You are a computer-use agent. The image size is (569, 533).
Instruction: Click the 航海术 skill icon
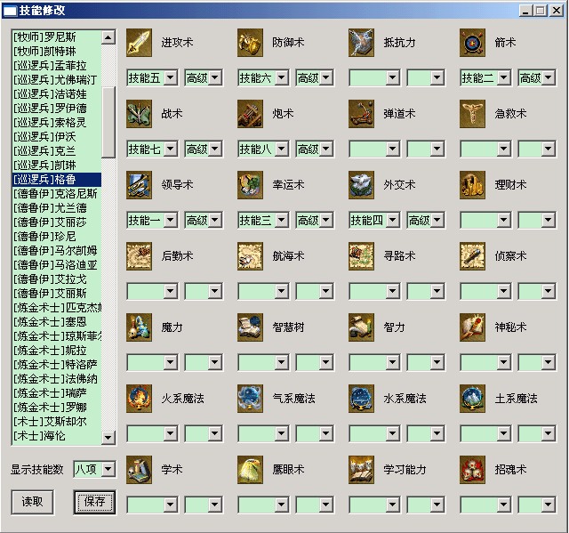point(250,256)
